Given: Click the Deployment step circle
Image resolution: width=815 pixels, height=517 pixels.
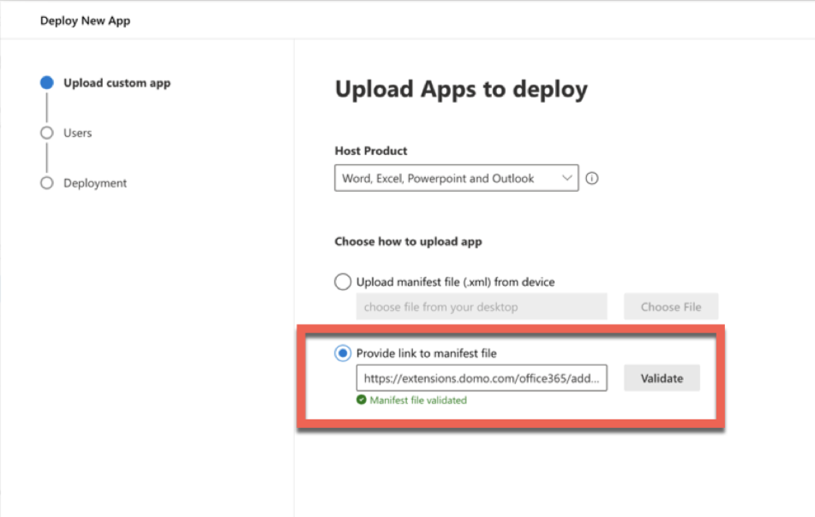Looking at the screenshot, I should click(46, 182).
